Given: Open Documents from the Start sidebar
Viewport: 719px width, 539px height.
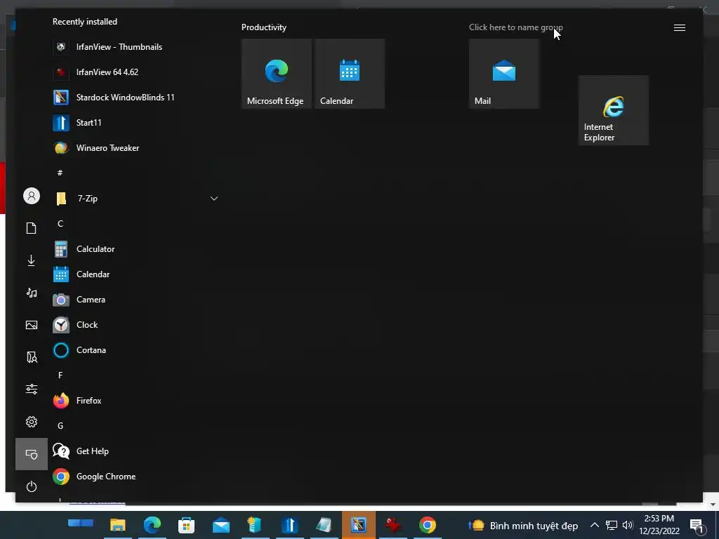Looking at the screenshot, I should click(x=31, y=228).
